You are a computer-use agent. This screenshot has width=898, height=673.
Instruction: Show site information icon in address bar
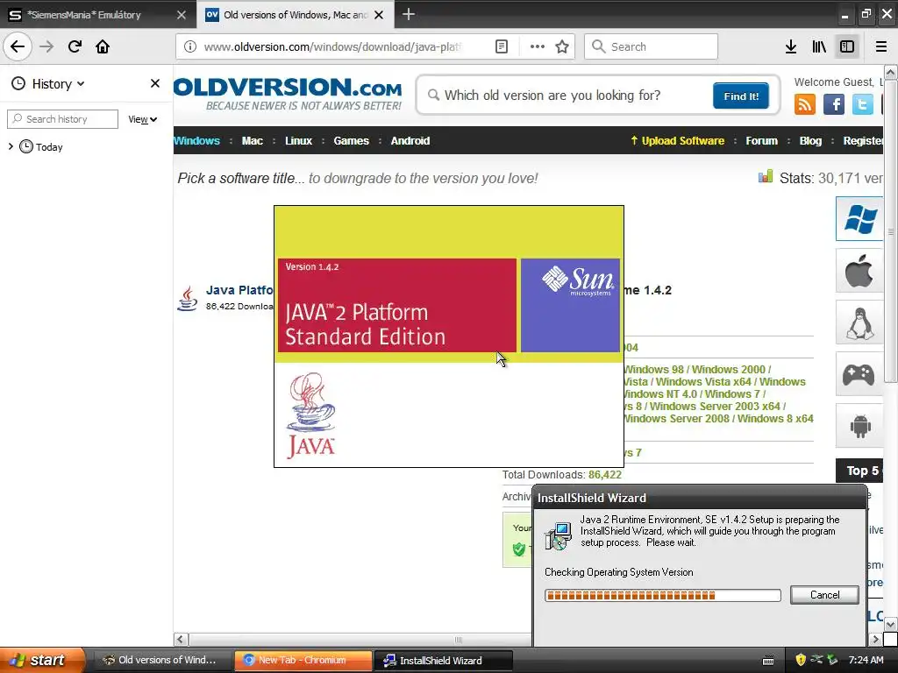[x=190, y=46]
